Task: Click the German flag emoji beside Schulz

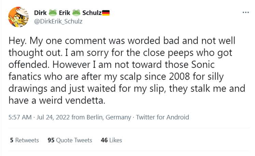Action: [x=106, y=13]
